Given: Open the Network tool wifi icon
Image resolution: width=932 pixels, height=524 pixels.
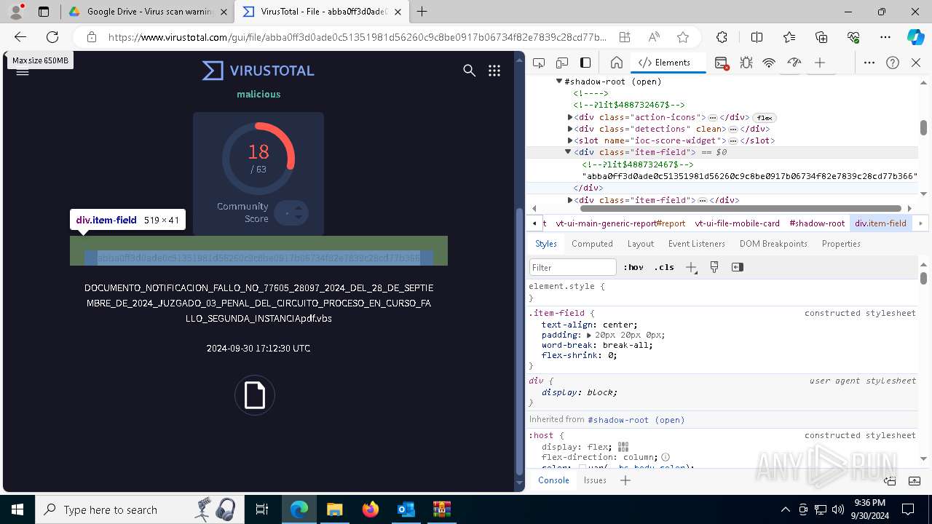Looking at the screenshot, I should (769, 63).
